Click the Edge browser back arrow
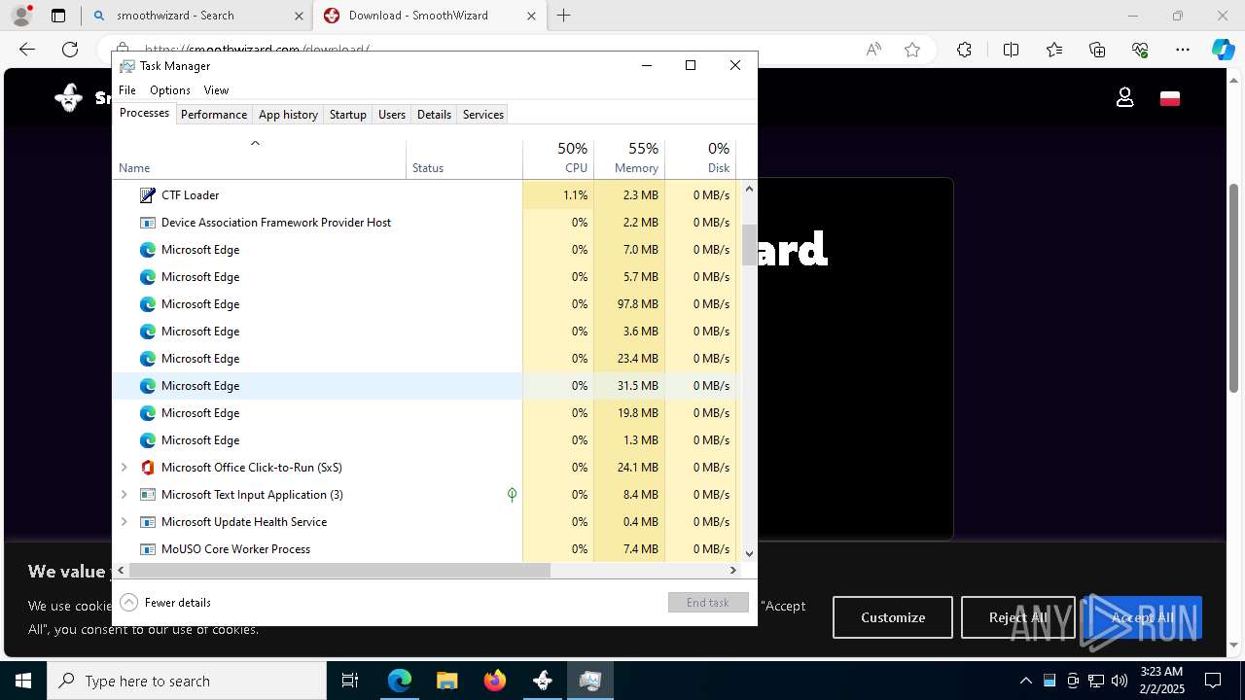Viewport: 1245px width, 700px height. tap(27, 50)
